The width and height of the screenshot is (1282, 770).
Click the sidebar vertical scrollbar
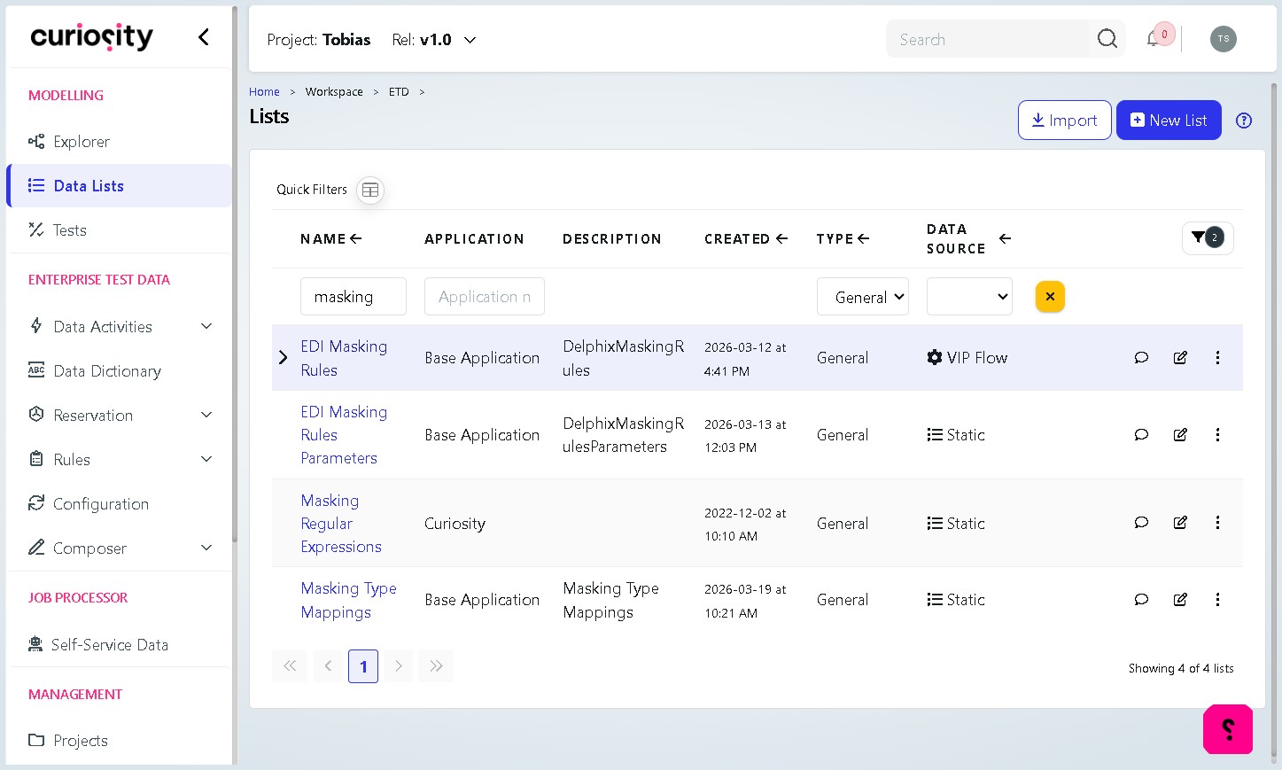click(234, 275)
